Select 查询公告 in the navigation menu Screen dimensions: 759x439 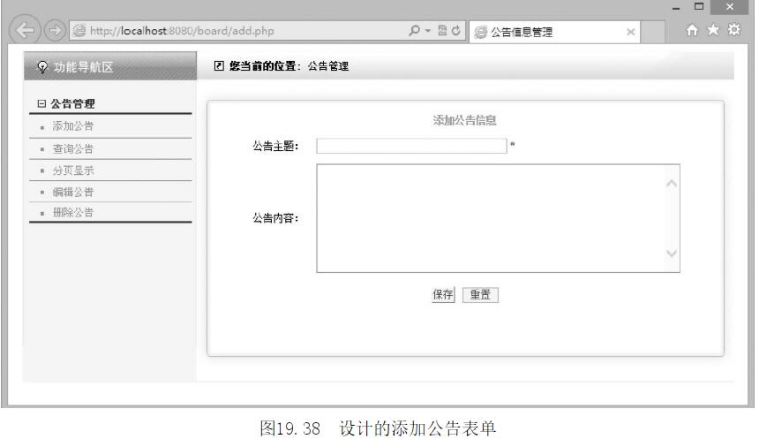click(x=72, y=148)
